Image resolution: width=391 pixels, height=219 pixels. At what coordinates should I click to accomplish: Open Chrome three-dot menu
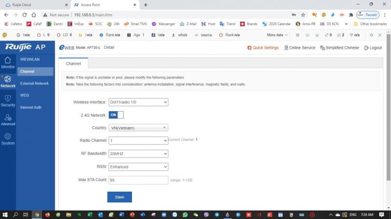click(386, 15)
